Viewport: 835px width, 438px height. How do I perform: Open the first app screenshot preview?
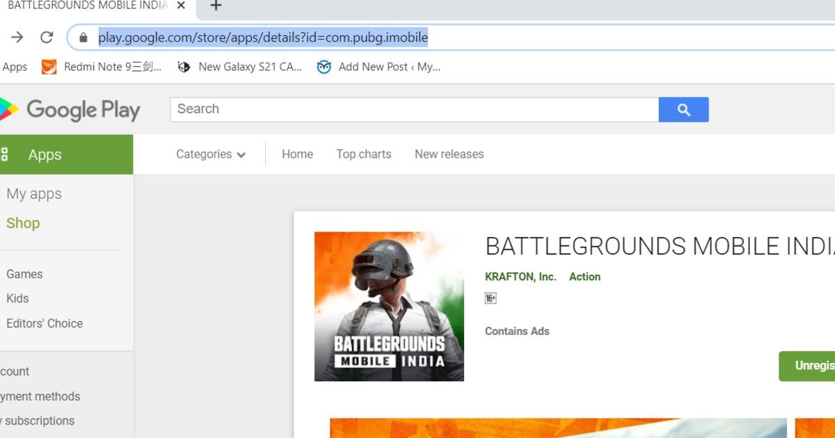click(558, 428)
